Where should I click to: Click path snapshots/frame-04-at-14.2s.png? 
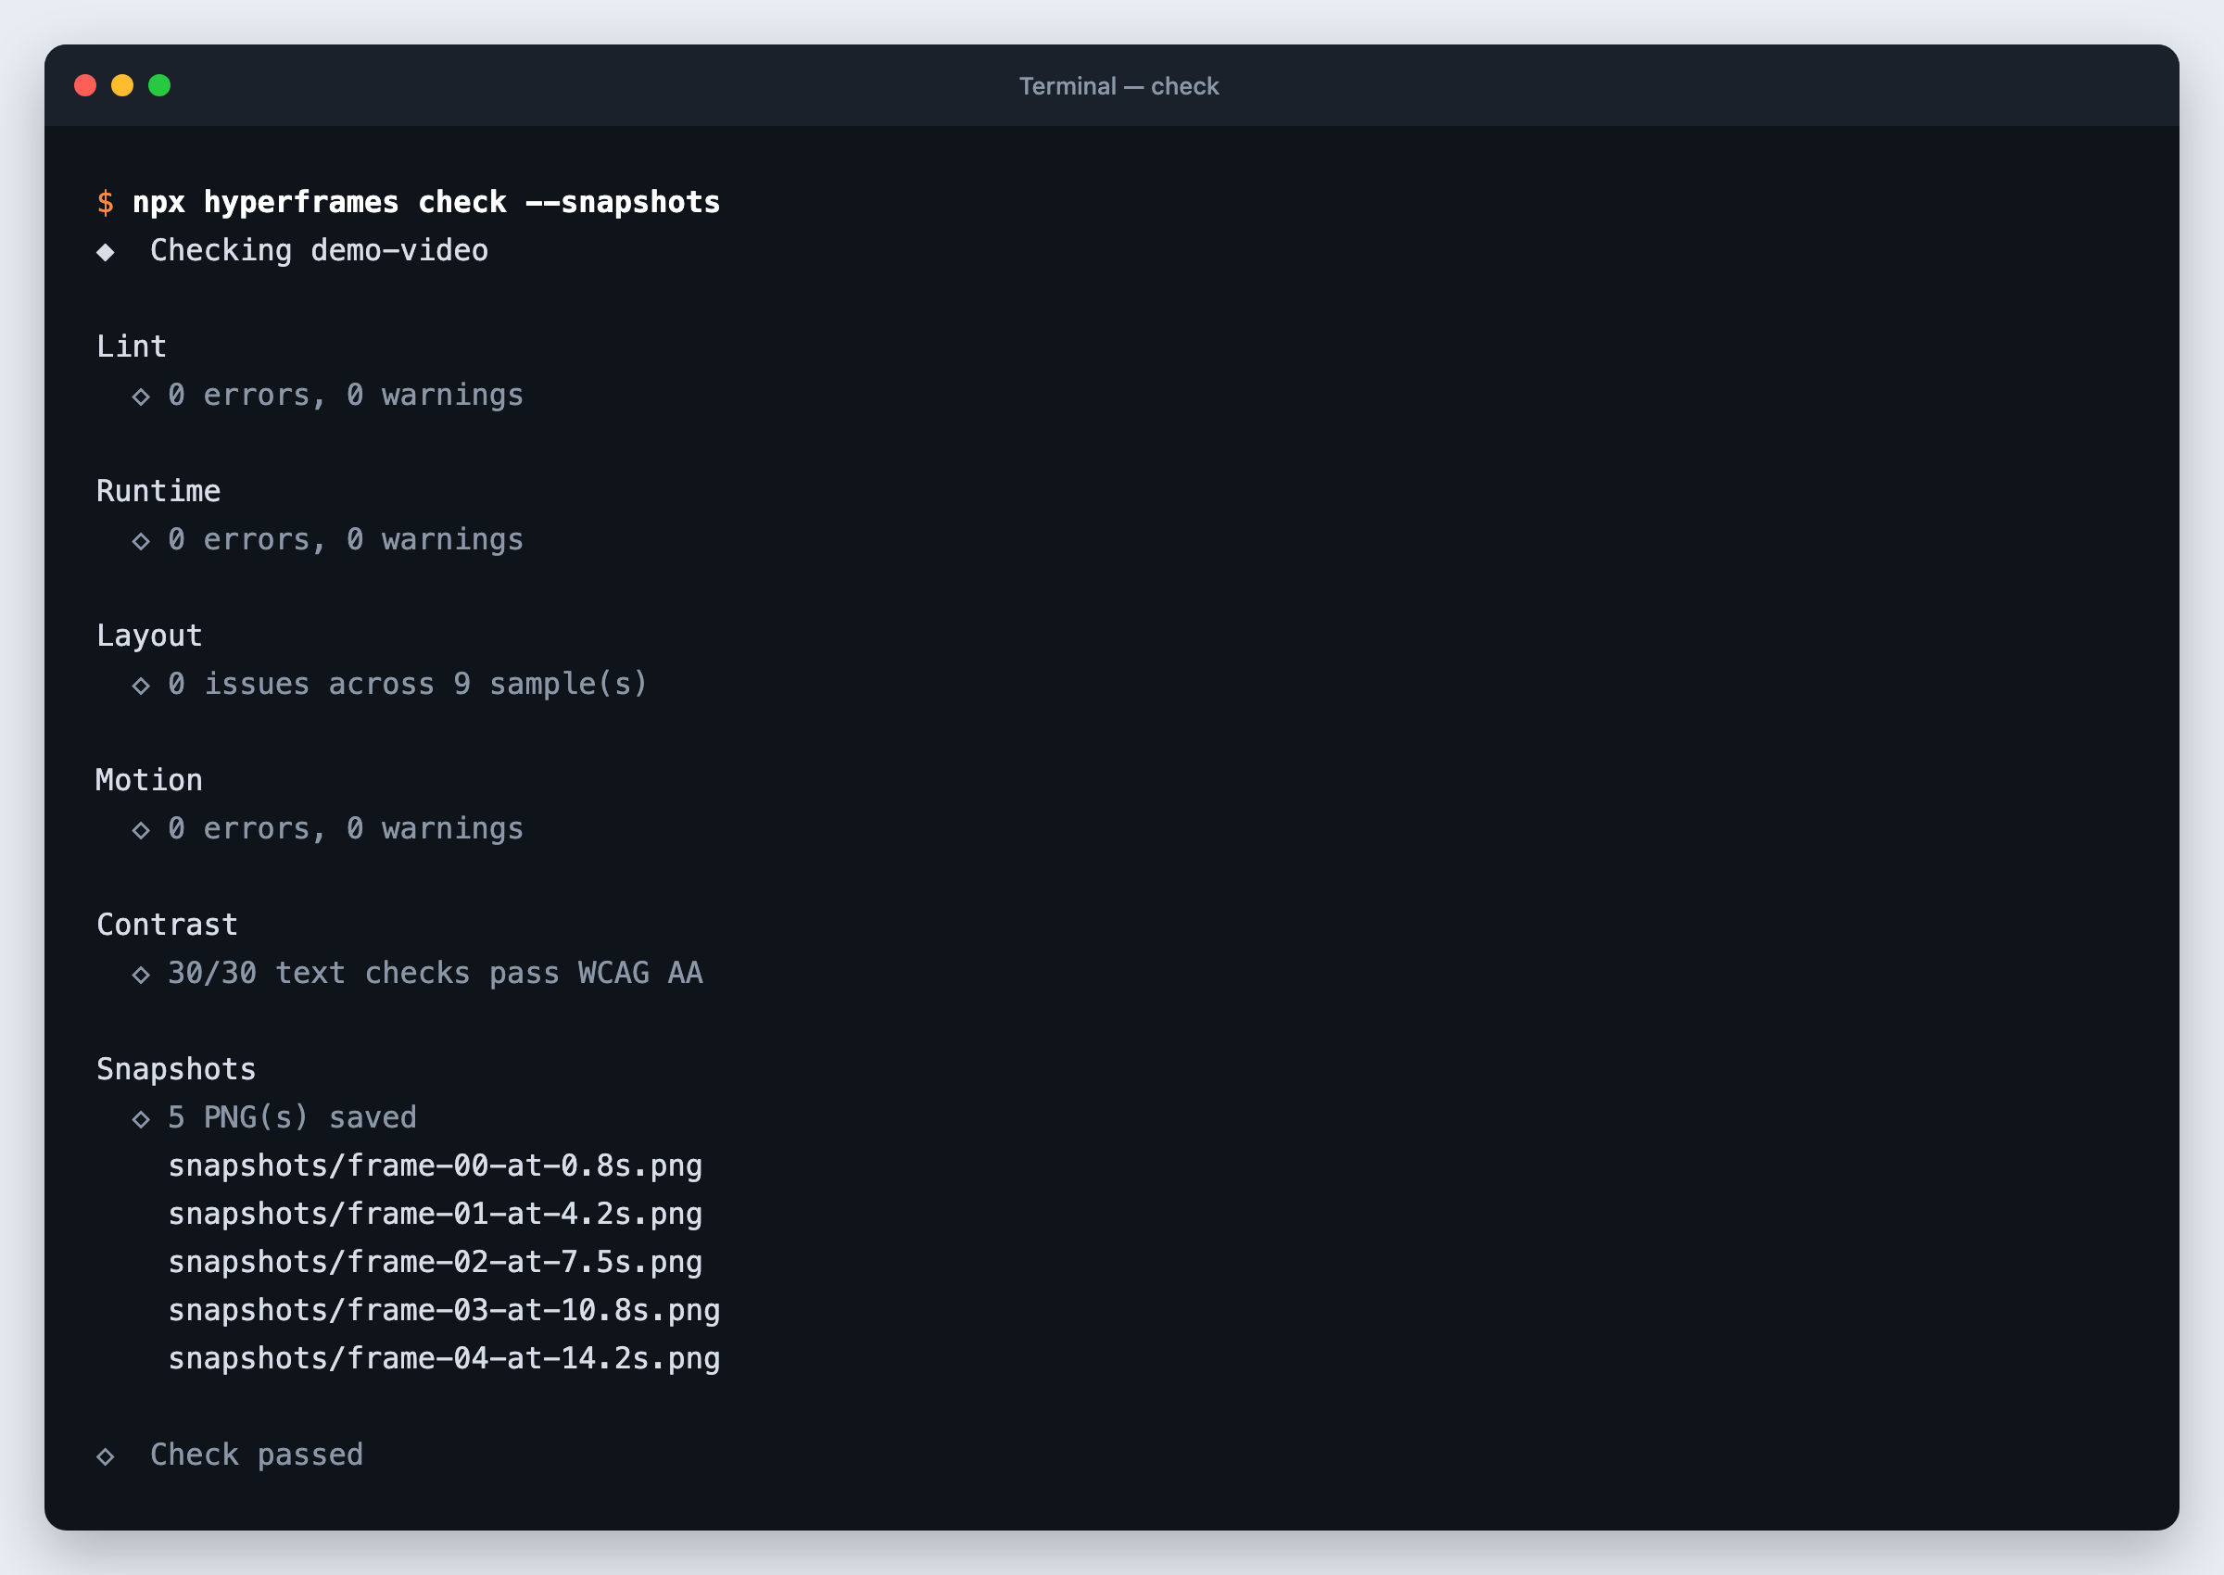pos(443,1359)
